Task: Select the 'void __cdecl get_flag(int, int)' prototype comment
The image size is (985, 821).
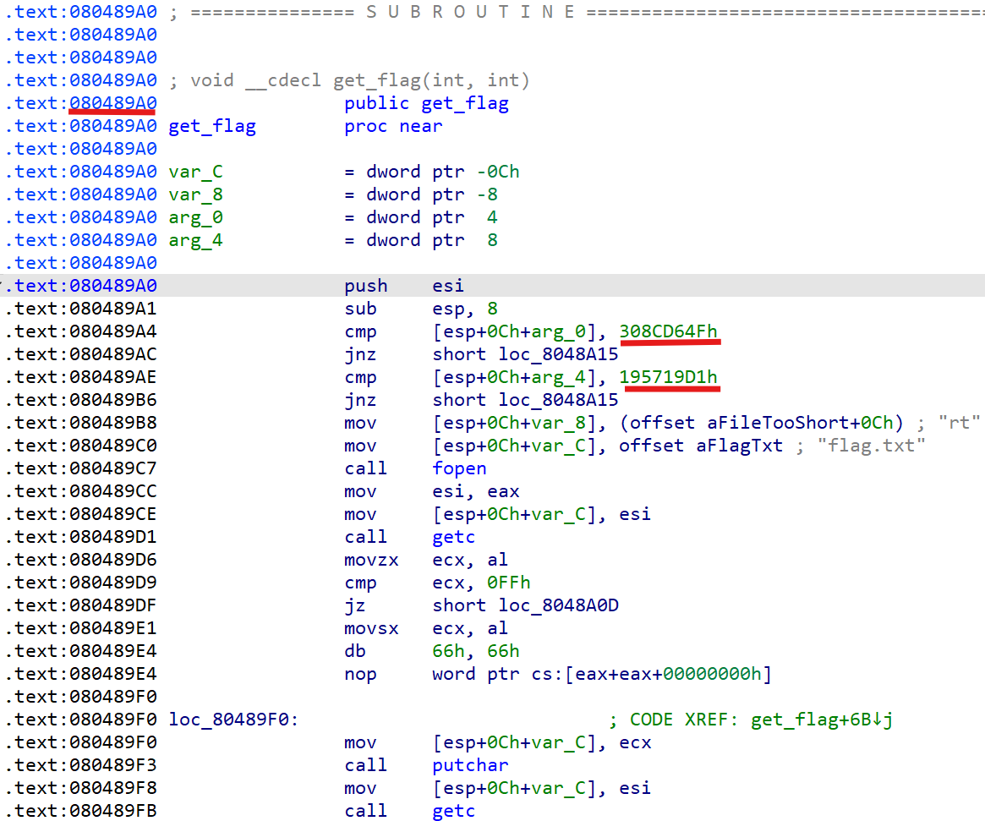Action: tap(349, 80)
